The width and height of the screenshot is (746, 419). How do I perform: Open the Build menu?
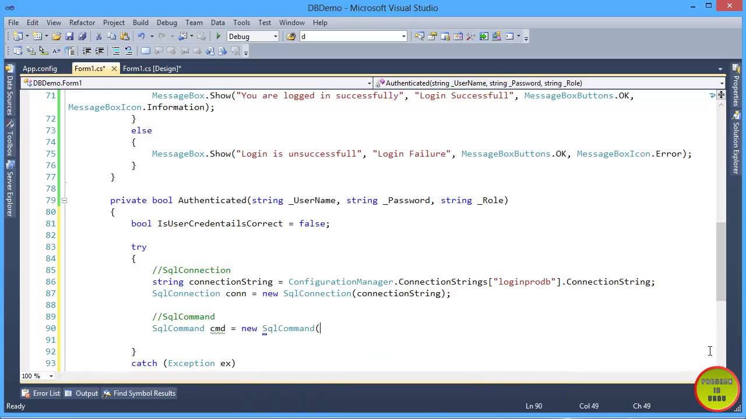coord(140,22)
